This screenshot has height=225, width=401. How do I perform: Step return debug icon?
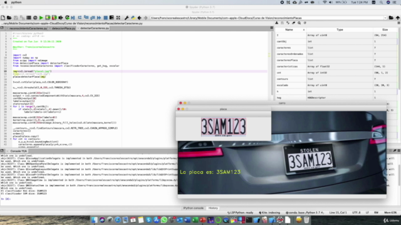point(93,18)
